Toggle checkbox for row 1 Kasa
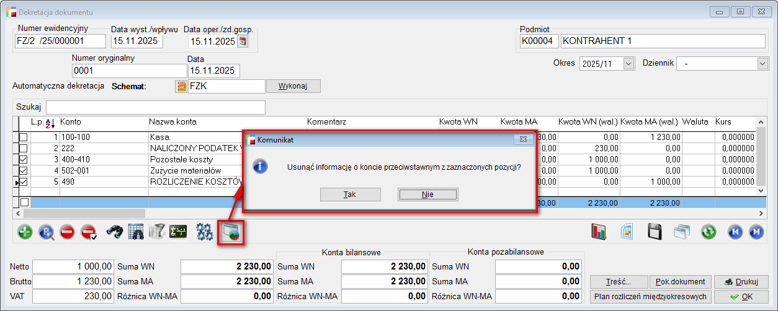This screenshot has height=311, width=778. click(x=24, y=137)
